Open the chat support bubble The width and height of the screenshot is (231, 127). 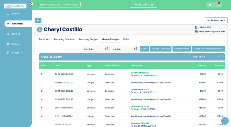click(x=225, y=121)
